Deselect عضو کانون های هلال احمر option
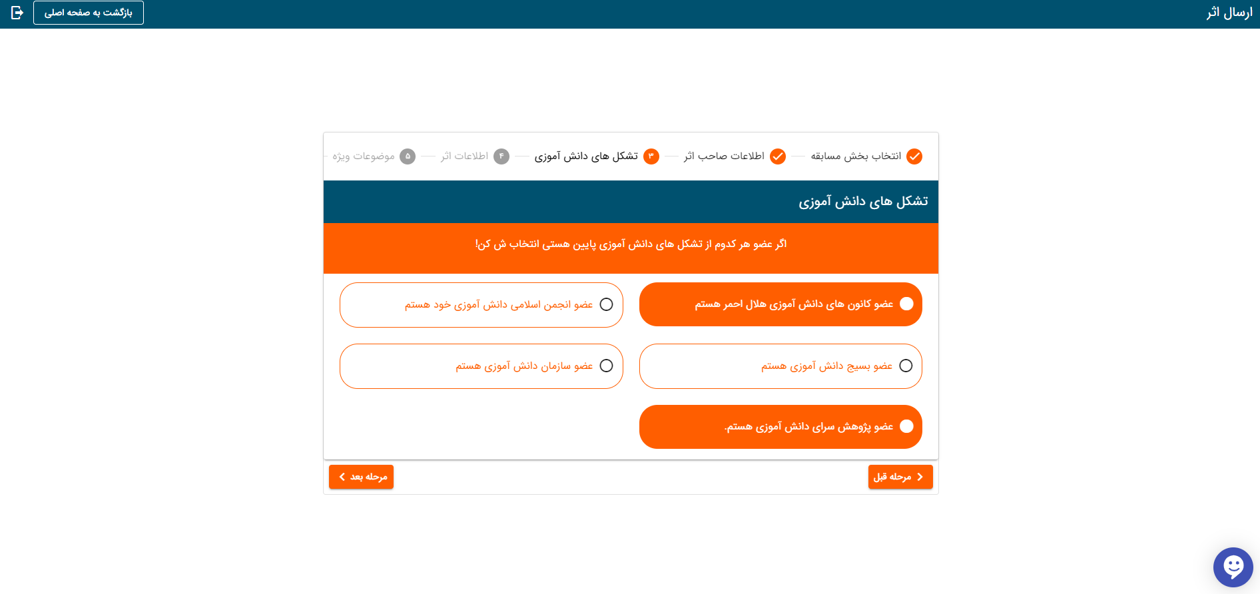1260x594 pixels. click(906, 304)
